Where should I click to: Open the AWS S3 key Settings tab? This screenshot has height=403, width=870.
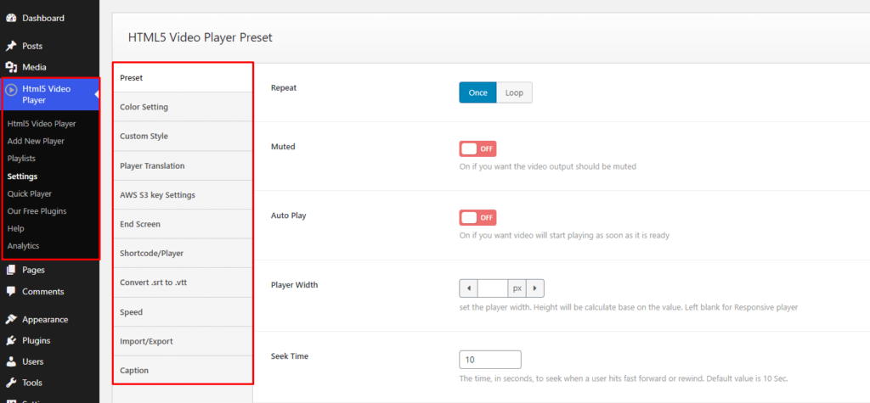point(183,195)
